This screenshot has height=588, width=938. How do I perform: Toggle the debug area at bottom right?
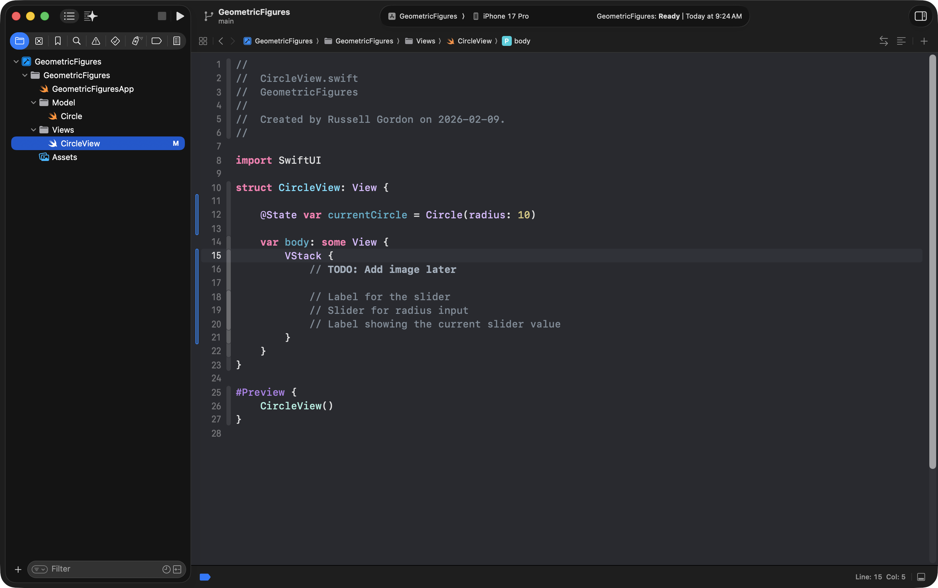click(921, 577)
